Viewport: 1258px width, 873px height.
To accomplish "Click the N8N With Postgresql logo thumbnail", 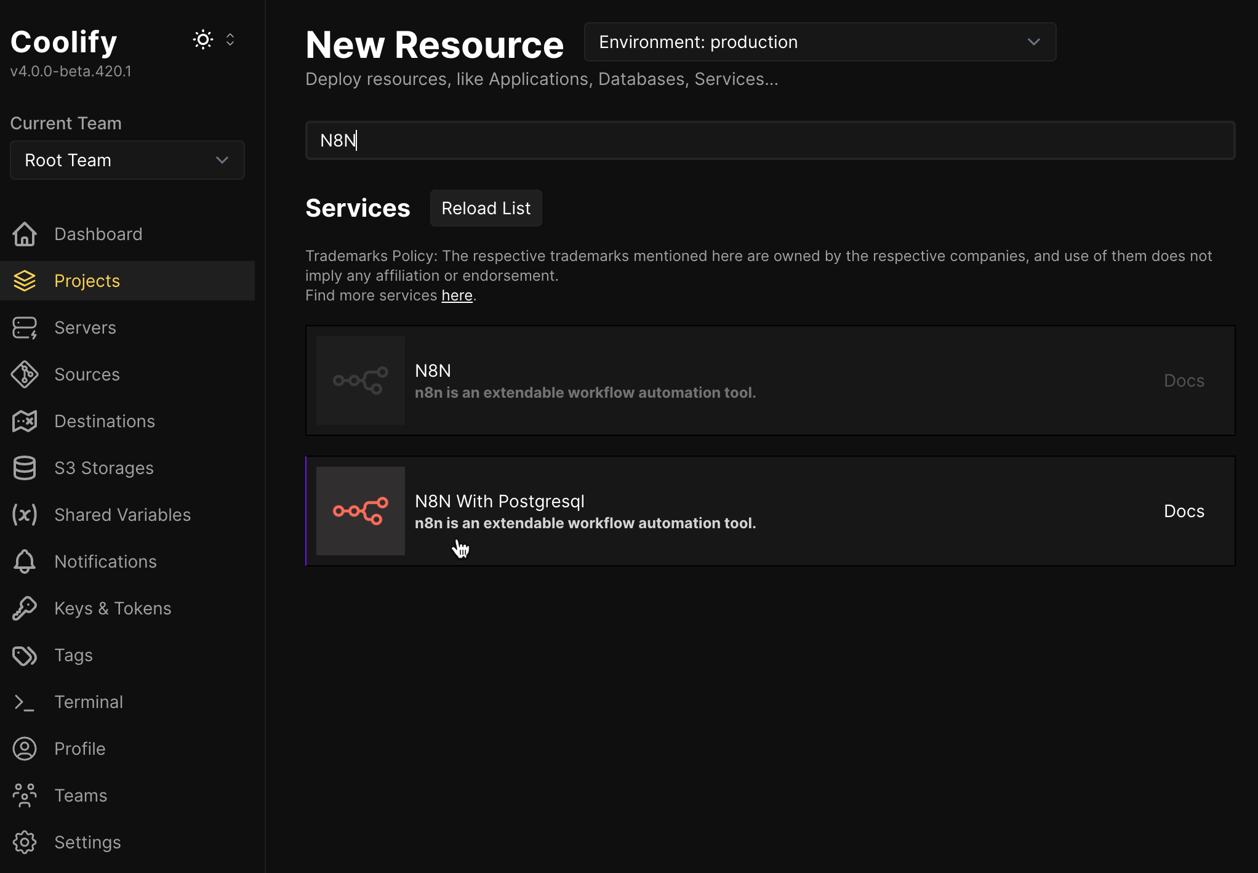I will pos(361,511).
